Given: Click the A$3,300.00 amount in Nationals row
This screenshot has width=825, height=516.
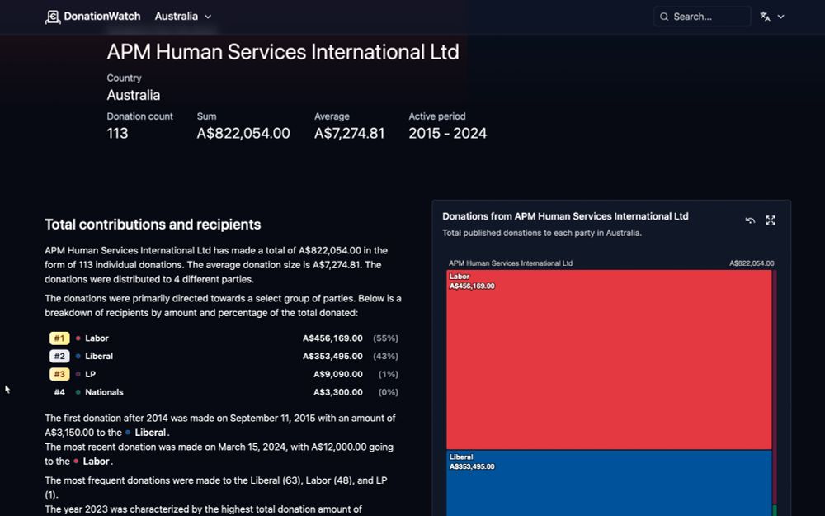Looking at the screenshot, I should (337, 392).
